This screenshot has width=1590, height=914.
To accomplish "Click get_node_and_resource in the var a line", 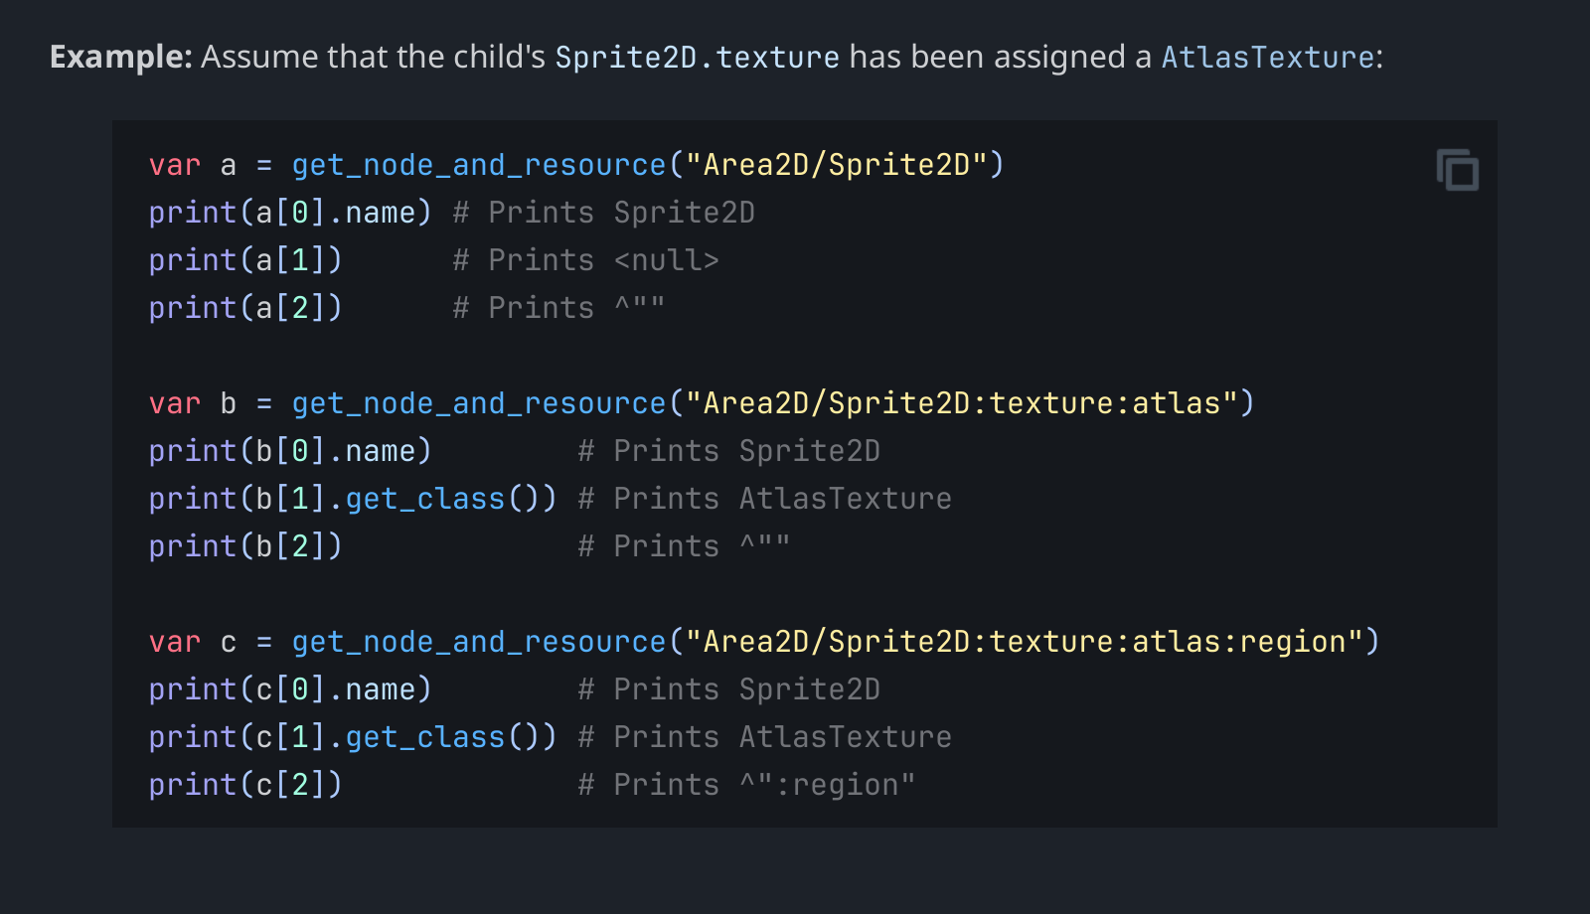I will point(478,165).
